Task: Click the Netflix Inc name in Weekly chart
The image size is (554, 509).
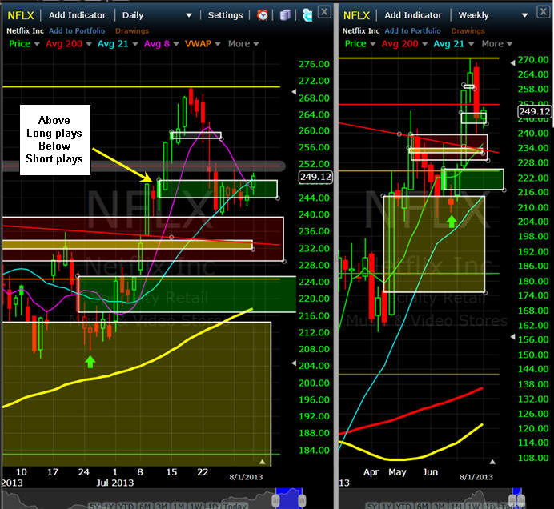Action: (361, 30)
